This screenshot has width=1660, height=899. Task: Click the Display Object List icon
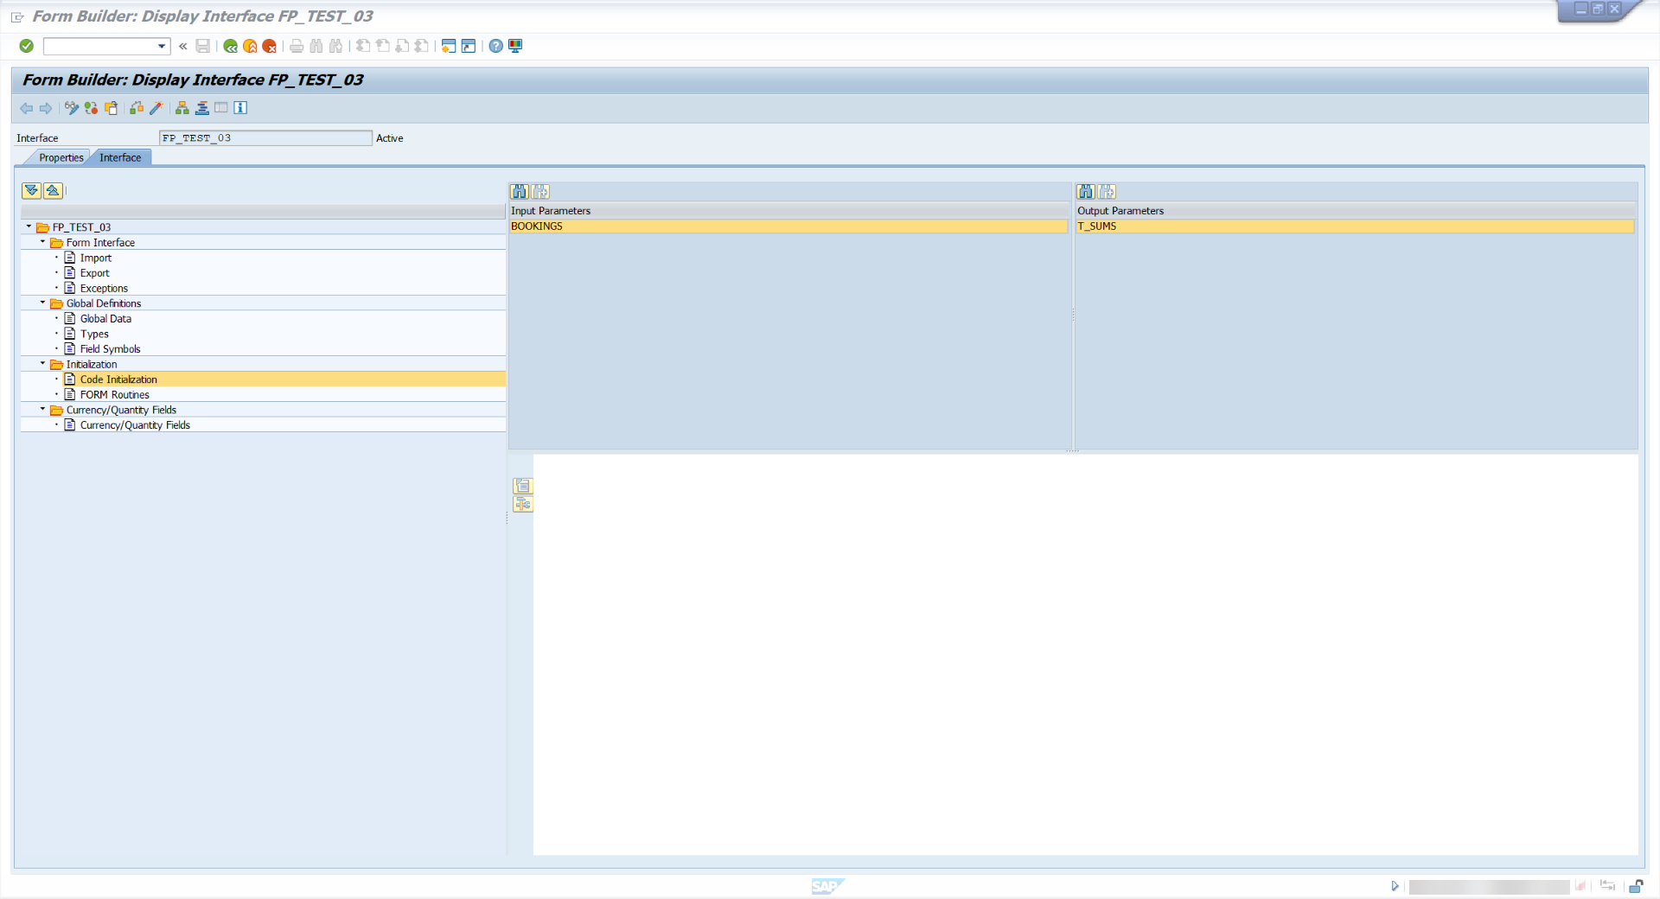(201, 108)
